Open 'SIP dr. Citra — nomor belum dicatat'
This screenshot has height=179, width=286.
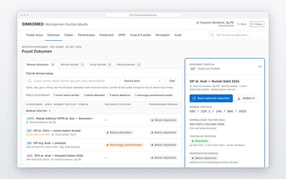click(x=102, y=132)
